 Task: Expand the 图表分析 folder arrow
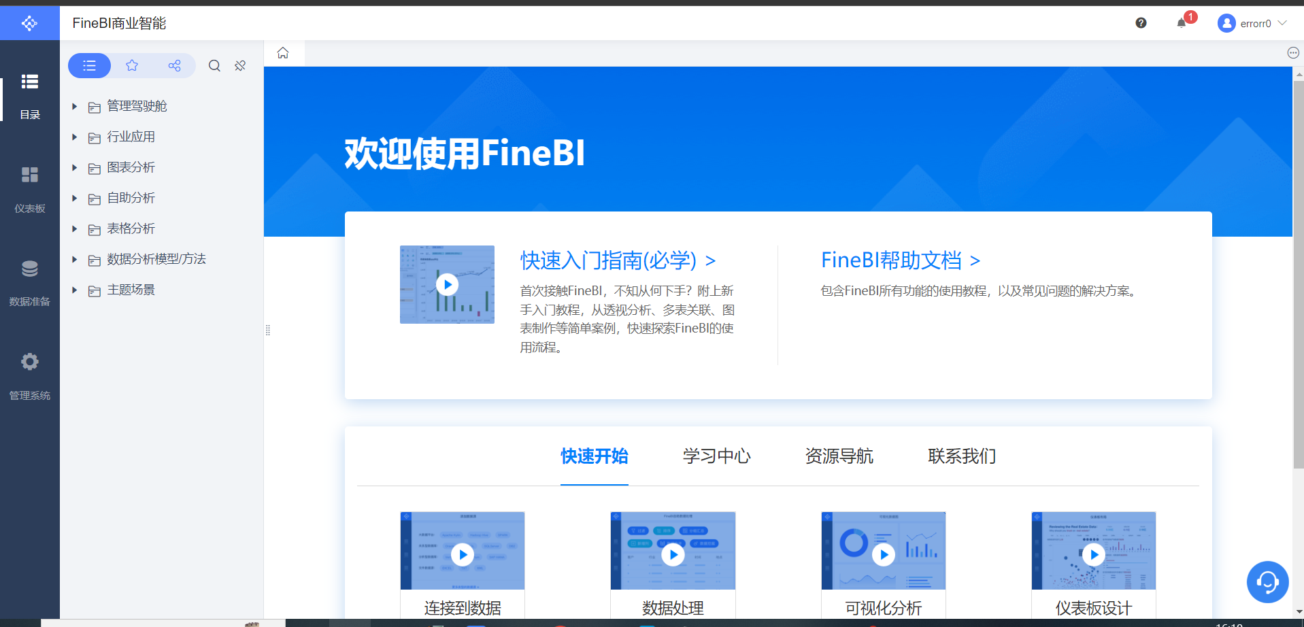tap(75, 167)
